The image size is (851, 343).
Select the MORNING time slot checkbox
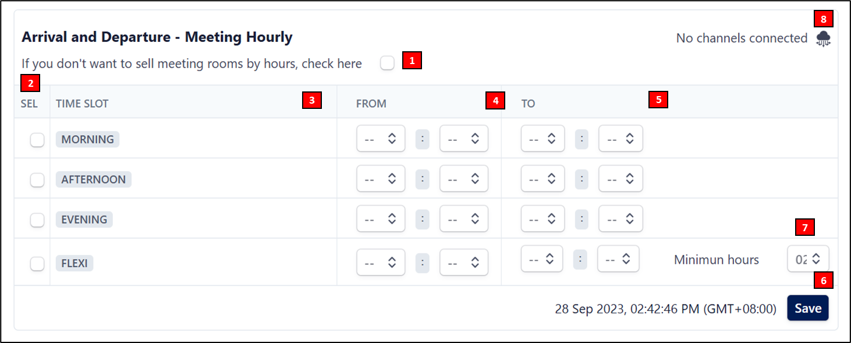(37, 140)
